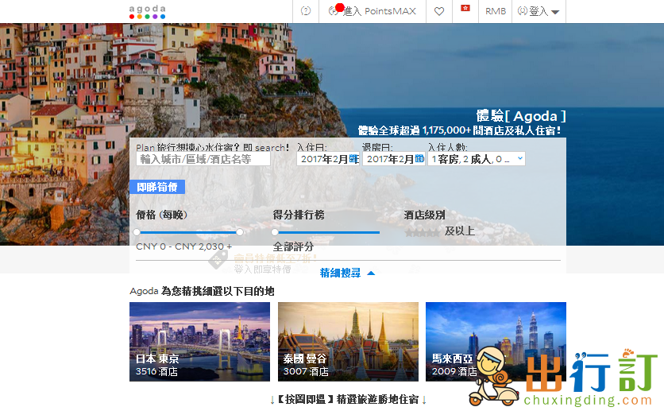This screenshot has height=411, width=664.
Task: Open the 馬來西亞 destination card
Action: coord(496,342)
